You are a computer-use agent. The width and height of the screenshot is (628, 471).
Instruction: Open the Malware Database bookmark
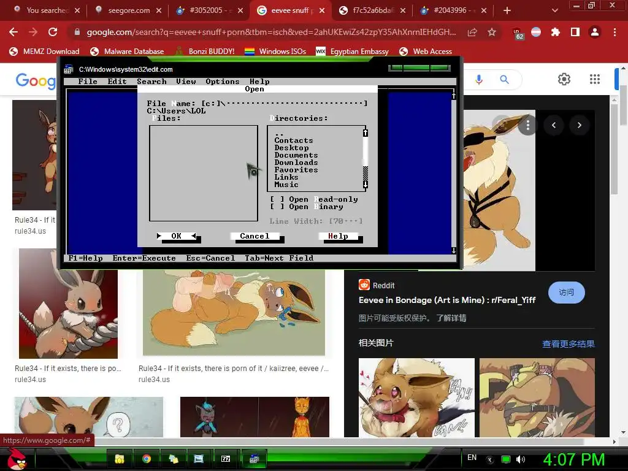point(128,52)
